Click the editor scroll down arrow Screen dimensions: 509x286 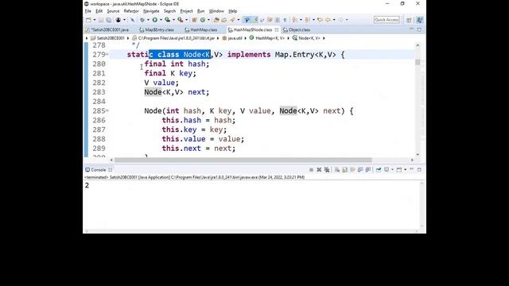pyautogui.click(x=418, y=154)
